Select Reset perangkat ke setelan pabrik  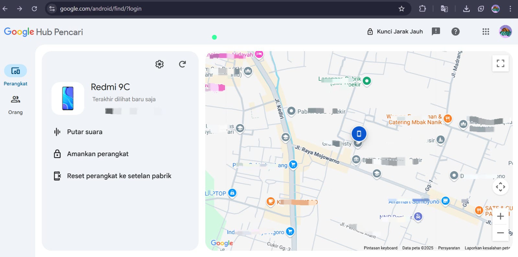tap(119, 176)
